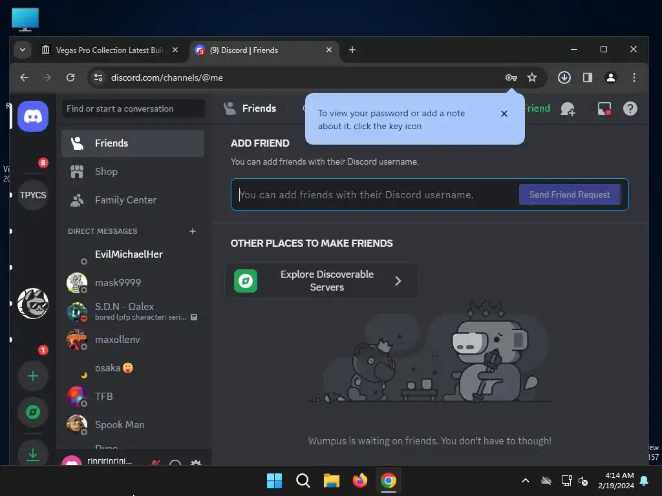This screenshot has width=662, height=496.
Task: Open DM with TFB
Action: coord(133,397)
